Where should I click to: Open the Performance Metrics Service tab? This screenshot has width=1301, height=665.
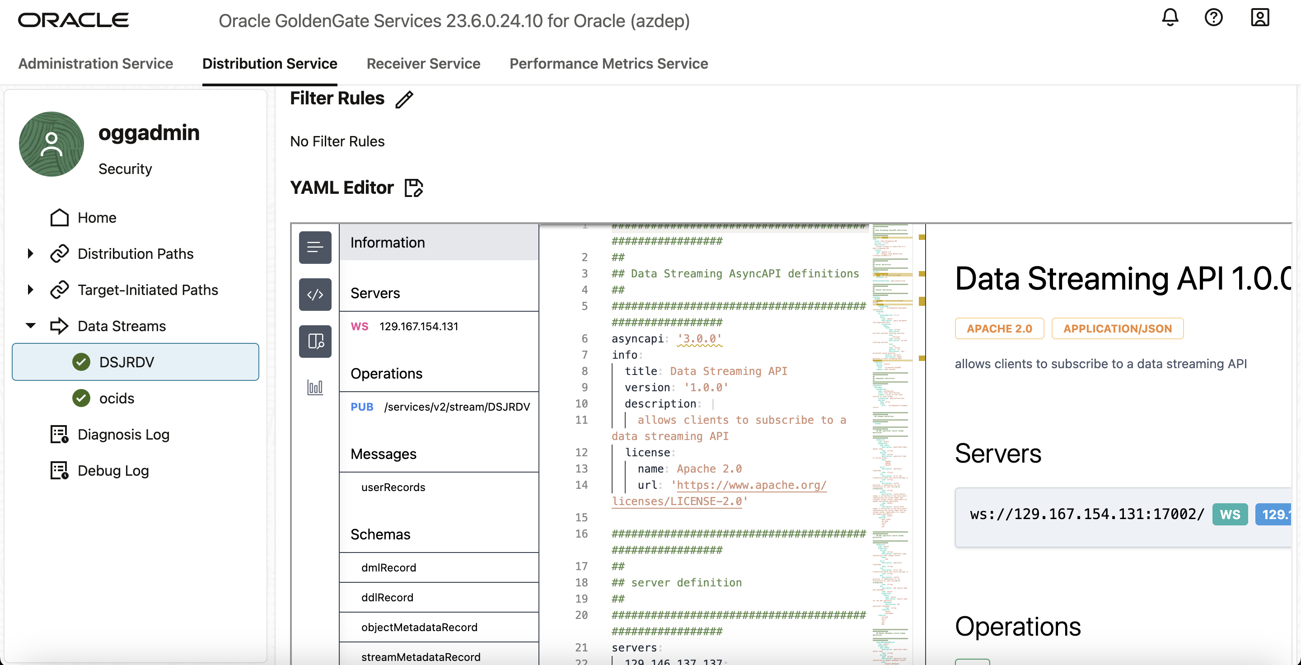point(608,64)
